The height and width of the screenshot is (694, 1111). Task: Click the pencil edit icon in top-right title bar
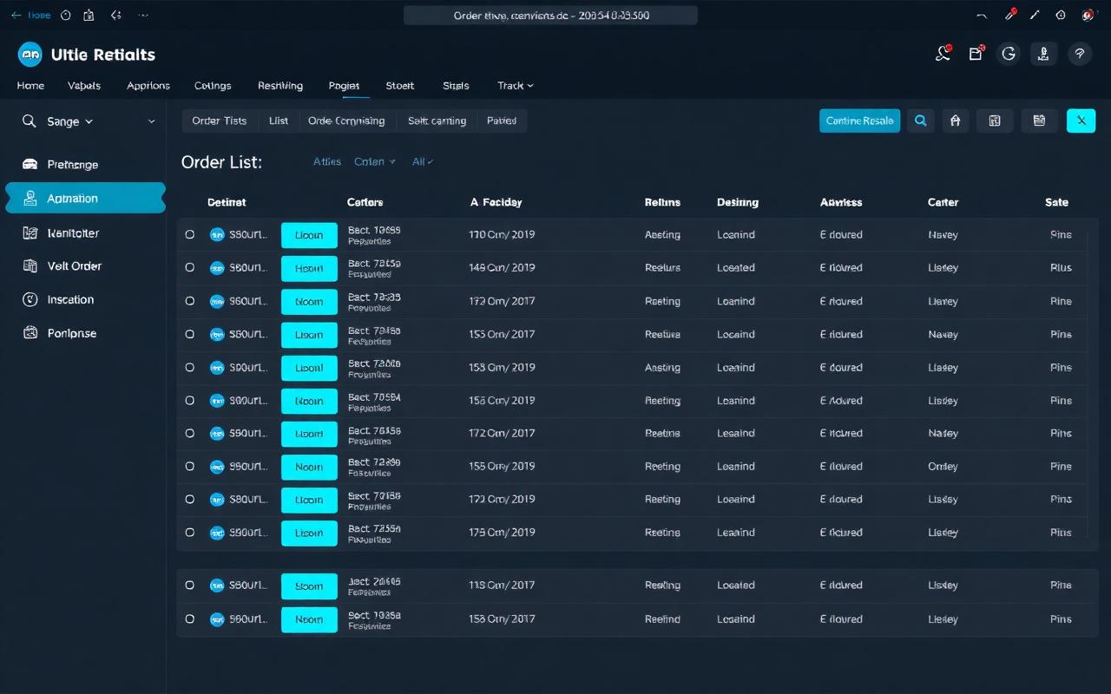click(x=1035, y=15)
